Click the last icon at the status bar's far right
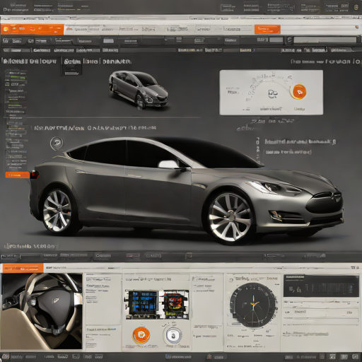This screenshot has width=362, height=362. [x=356, y=356]
